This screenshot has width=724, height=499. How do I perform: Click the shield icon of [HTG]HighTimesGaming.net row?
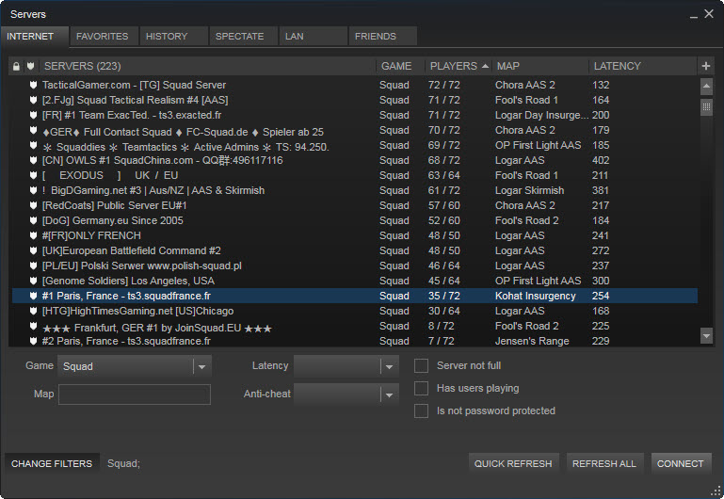tap(33, 311)
